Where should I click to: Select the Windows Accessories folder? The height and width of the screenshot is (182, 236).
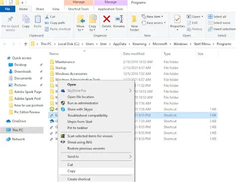pyautogui.click(x=71, y=74)
